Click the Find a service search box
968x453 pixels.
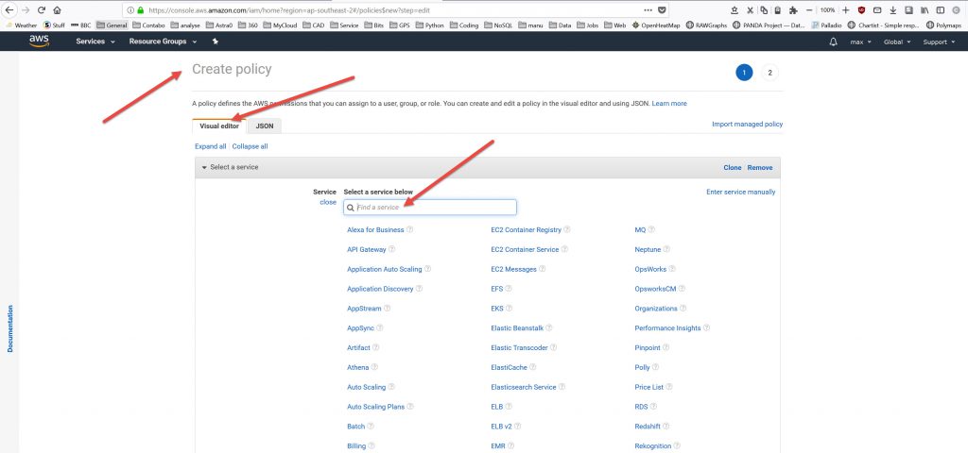pyautogui.click(x=430, y=208)
